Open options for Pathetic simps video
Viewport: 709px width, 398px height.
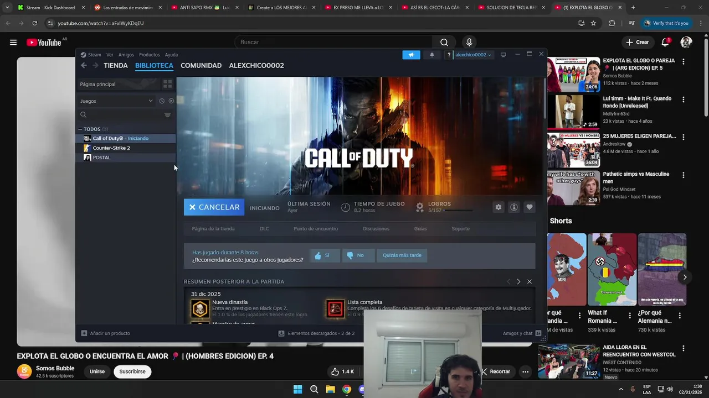(683, 175)
